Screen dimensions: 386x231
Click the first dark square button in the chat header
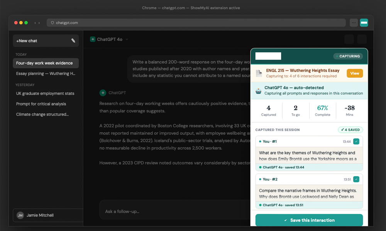(x=349, y=39)
